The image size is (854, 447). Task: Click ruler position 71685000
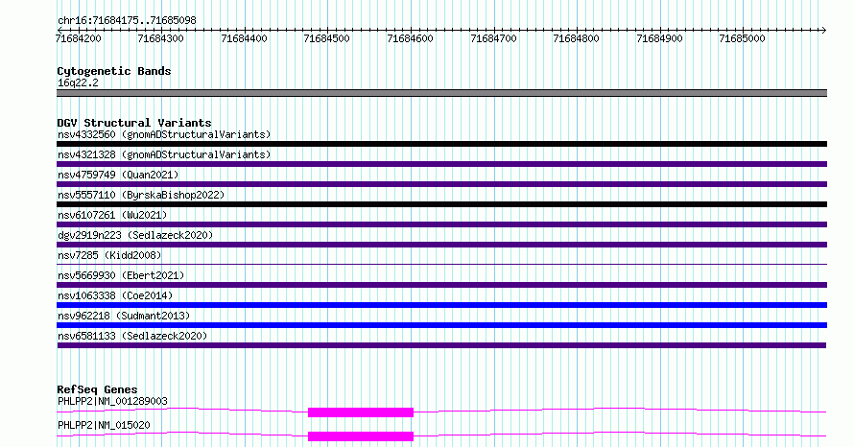tap(743, 38)
